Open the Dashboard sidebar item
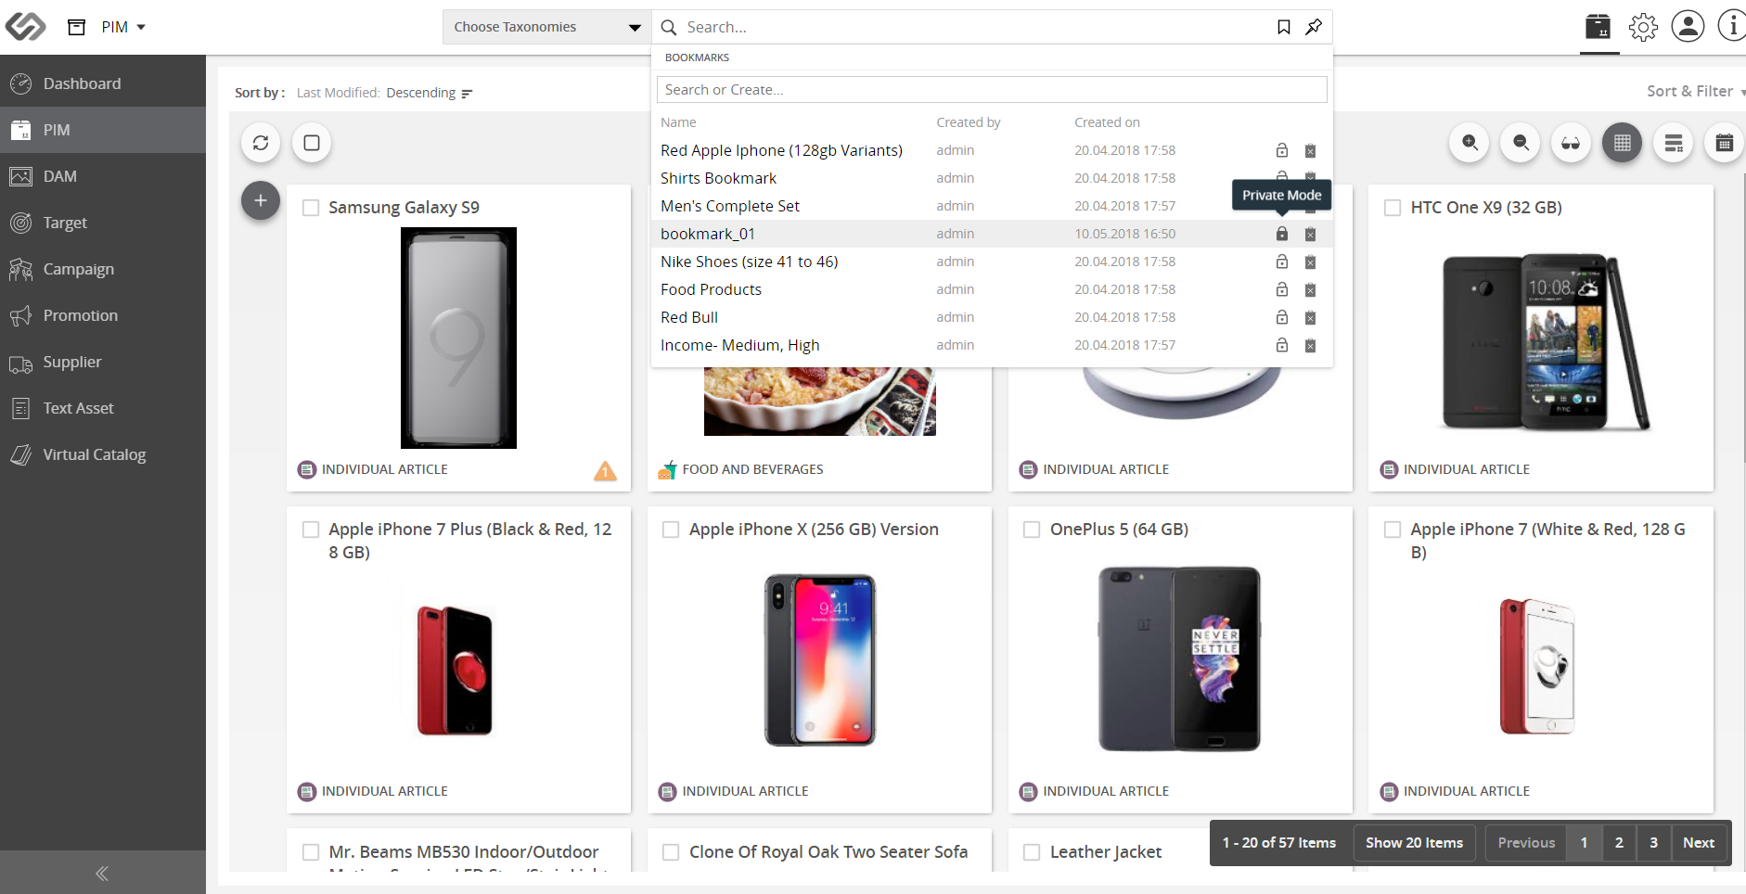The image size is (1746, 894). [x=103, y=83]
